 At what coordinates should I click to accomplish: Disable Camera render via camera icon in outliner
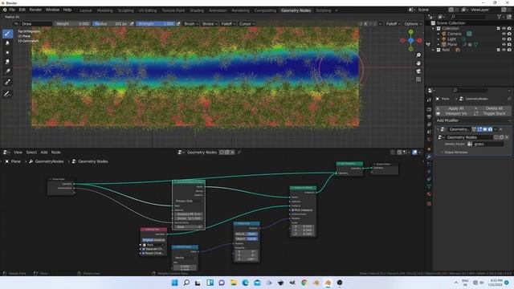click(509, 34)
